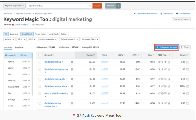The height and width of the screenshot is (120, 196).
Task: Sort by Keyword column sort icon
Action: [53, 55]
